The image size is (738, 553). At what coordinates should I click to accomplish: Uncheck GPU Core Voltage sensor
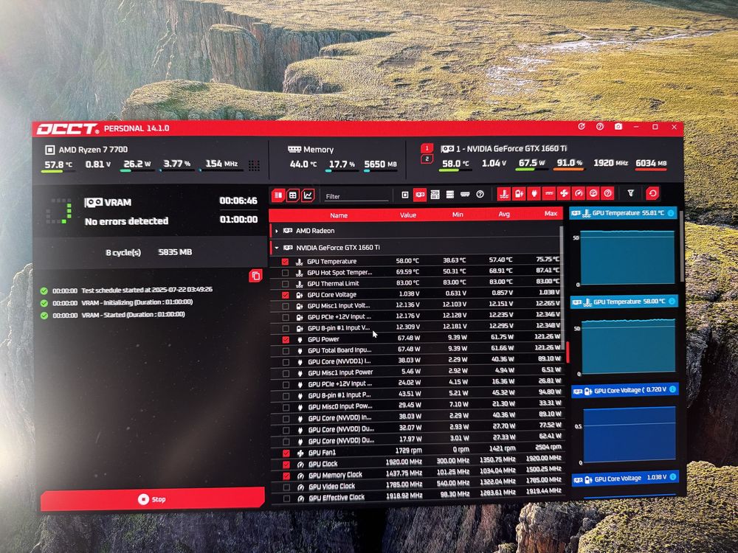tap(285, 296)
